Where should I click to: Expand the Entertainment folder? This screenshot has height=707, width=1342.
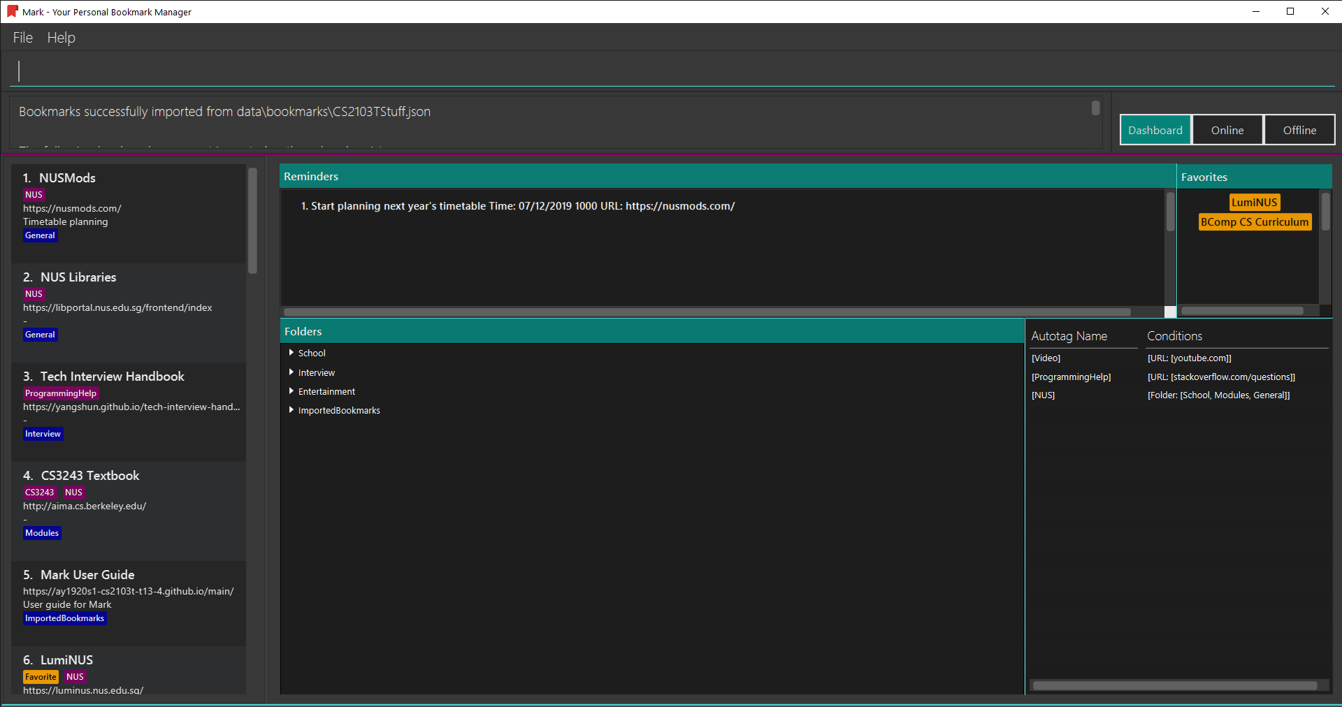(x=291, y=391)
